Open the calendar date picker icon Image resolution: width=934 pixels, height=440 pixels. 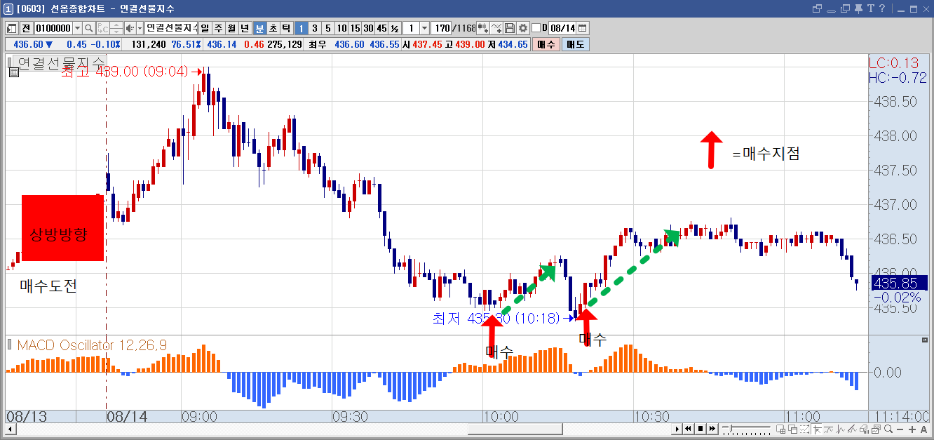(582, 28)
